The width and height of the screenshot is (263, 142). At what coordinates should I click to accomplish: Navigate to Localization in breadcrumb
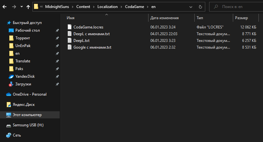point(107,7)
